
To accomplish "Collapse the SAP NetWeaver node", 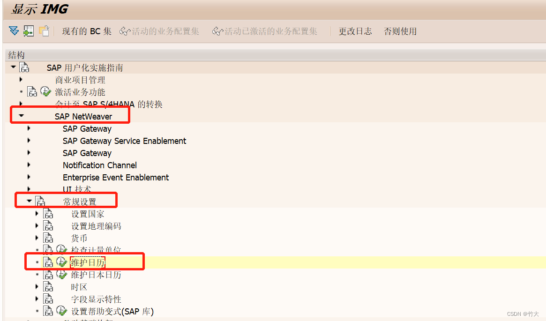I will click(21, 116).
